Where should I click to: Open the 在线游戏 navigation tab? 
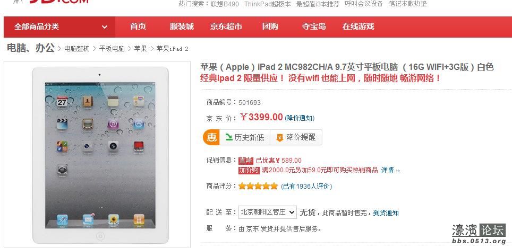point(358,26)
